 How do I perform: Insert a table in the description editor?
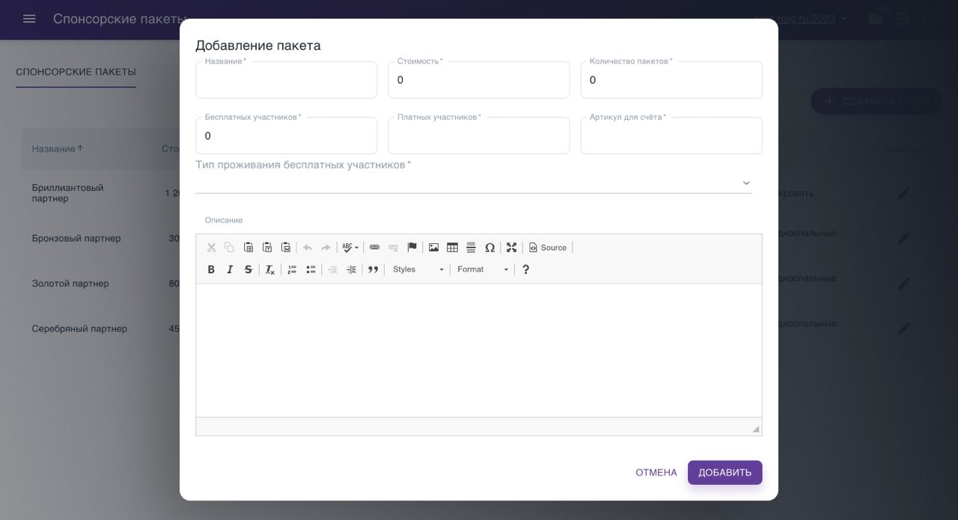(x=452, y=248)
